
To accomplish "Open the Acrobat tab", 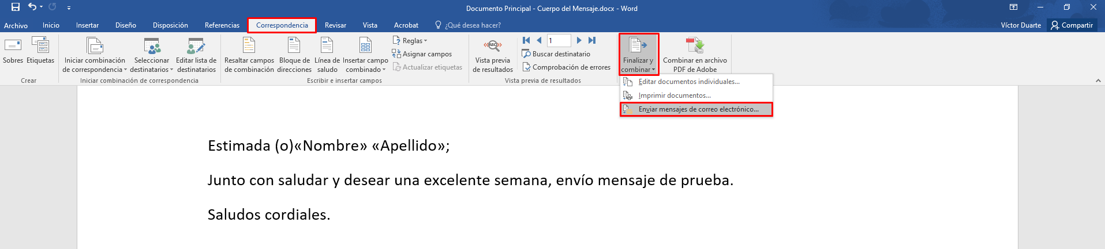I will [406, 25].
